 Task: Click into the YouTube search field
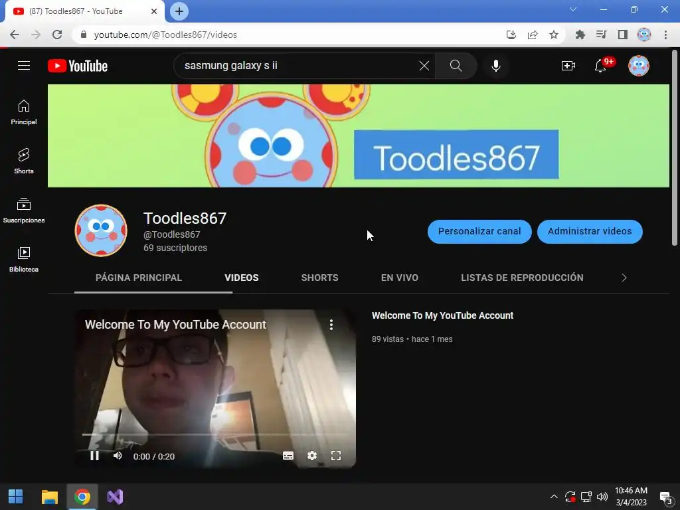(299, 66)
